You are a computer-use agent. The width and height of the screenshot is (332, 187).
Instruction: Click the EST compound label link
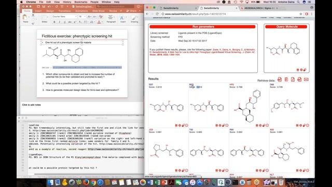(151, 85)
